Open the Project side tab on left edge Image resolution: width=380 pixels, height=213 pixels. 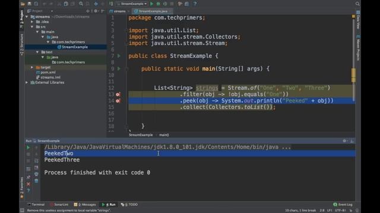pyautogui.click(x=22, y=19)
